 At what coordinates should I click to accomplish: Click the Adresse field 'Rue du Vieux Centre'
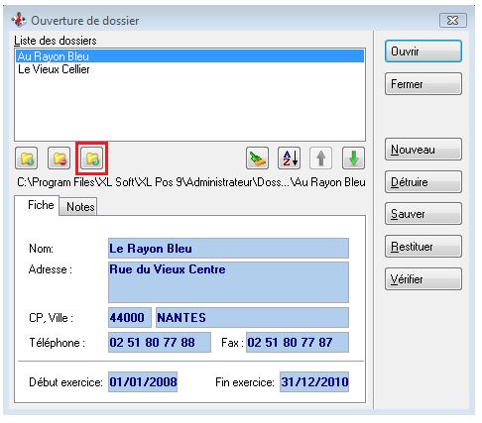(228, 282)
